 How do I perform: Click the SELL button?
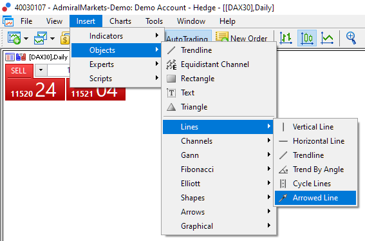(19, 71)
